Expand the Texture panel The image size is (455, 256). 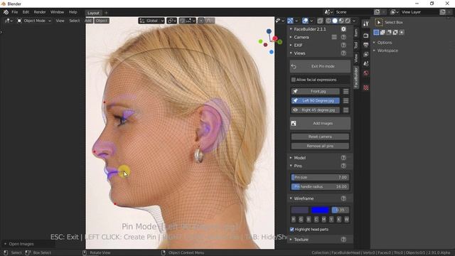pyautogui.click(x=301, y=240)
